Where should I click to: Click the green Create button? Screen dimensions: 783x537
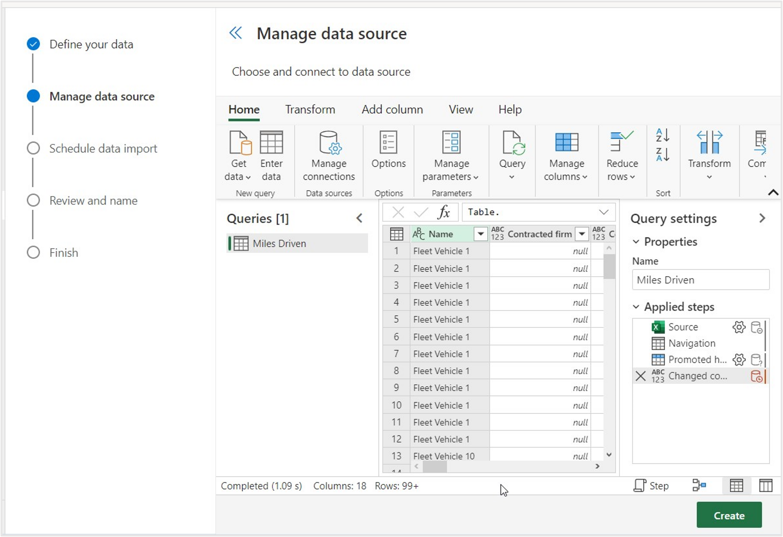(729, 515)
